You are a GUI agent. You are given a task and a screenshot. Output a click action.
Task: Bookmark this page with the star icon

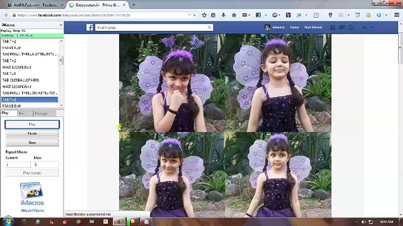click(204, 15)
